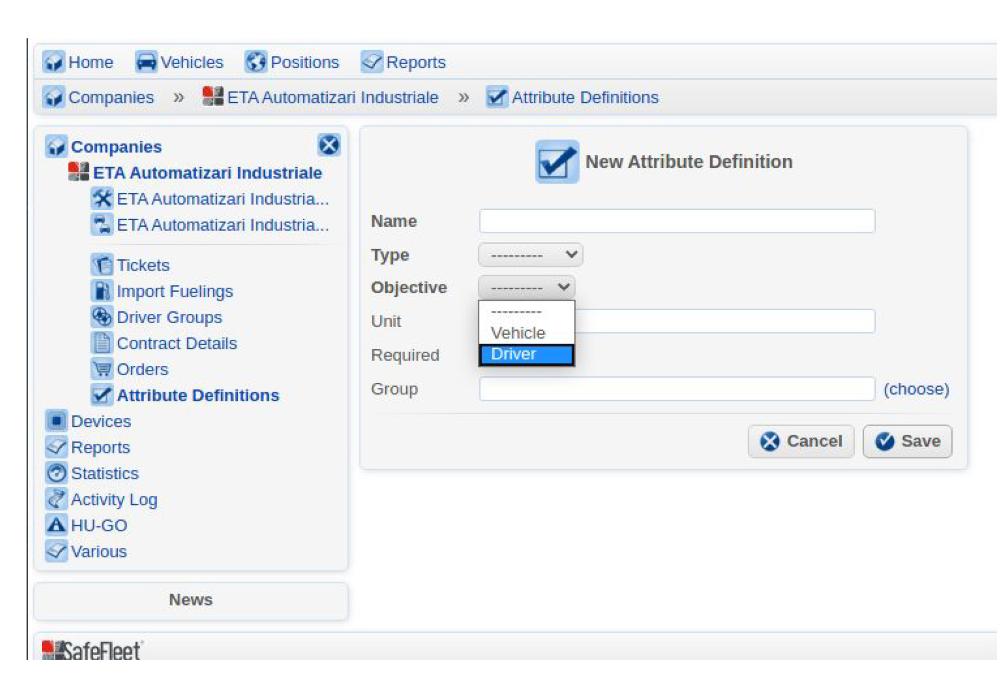Open the Positions globe icon
The width and height of the screenshot is (1004, 676).
coord(256,62)
